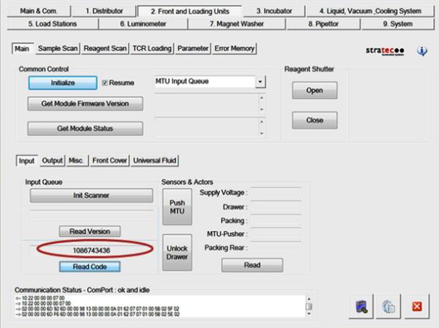
Task: Go to the Front Cover tab
Action: tap(109, 160)
